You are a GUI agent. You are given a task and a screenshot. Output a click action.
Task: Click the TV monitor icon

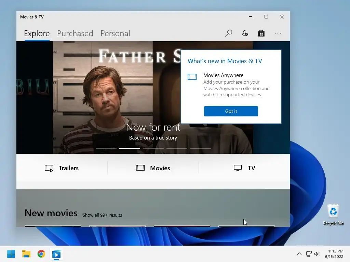click(238, 168)
